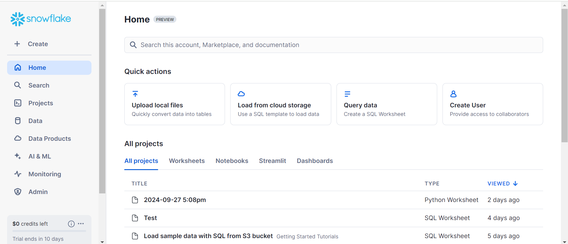Screen dimensions: 568x244
Task: Click the Search magnifier icon in sidebar
Action: 18,85
